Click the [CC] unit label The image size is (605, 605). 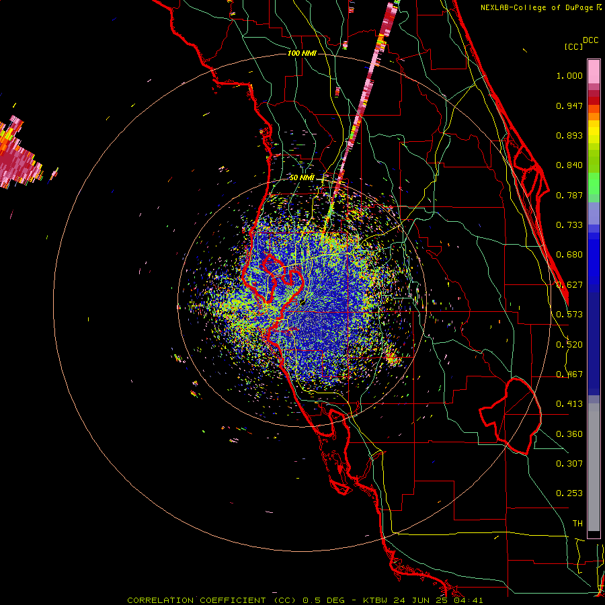coord(573,46)
